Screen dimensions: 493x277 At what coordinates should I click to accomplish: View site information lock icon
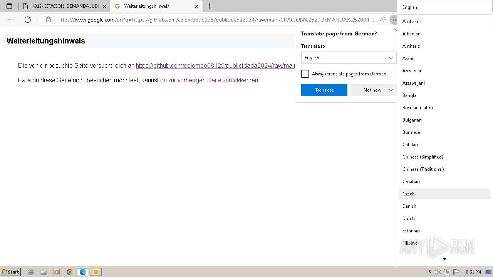pyautogui.click(x=48, y=20)
